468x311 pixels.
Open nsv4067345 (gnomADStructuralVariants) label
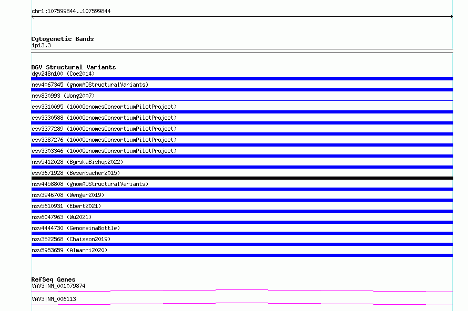[x=90, y=85]
